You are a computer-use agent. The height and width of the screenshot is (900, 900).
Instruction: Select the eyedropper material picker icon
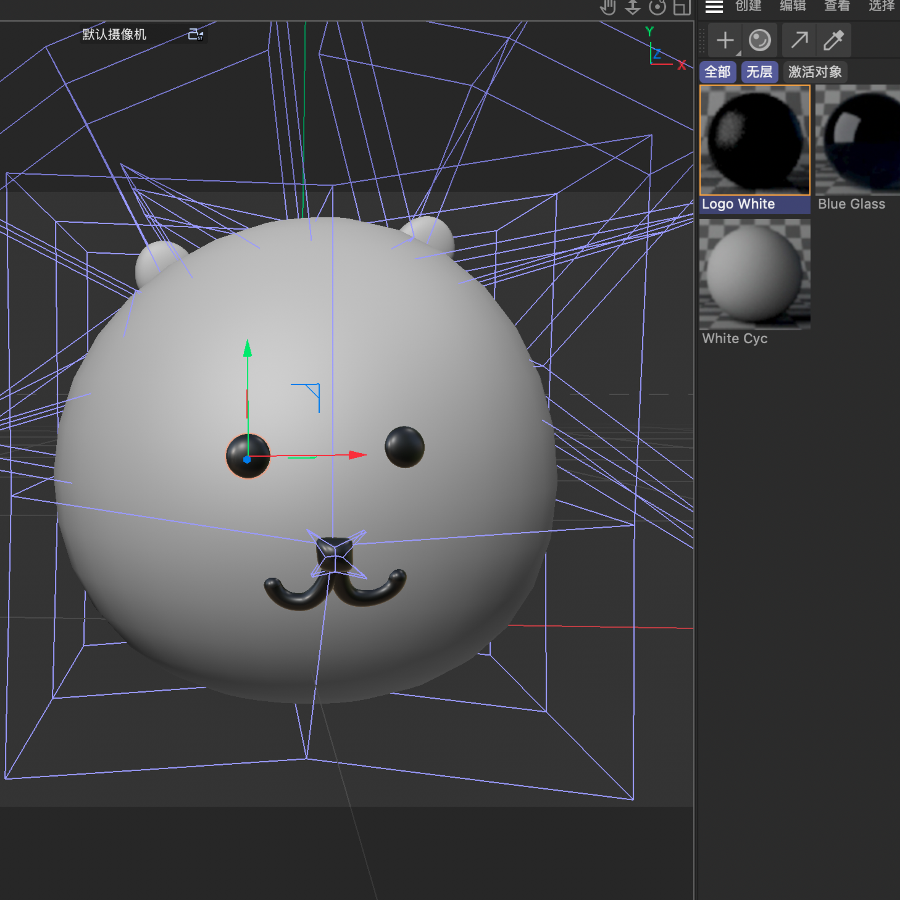click(x=833, y=41)
